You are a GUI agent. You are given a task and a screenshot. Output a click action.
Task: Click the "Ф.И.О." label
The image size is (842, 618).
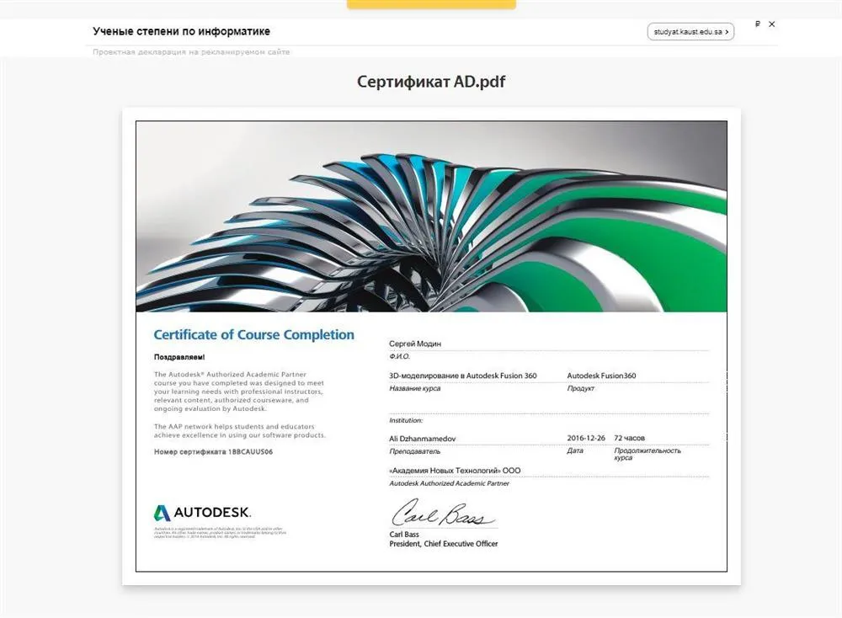(399, 356)
